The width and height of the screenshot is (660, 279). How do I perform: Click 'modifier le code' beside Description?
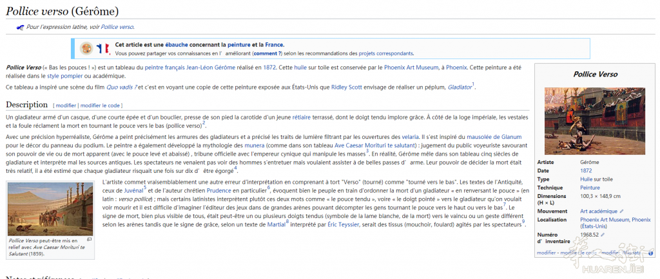pos(100,105)
